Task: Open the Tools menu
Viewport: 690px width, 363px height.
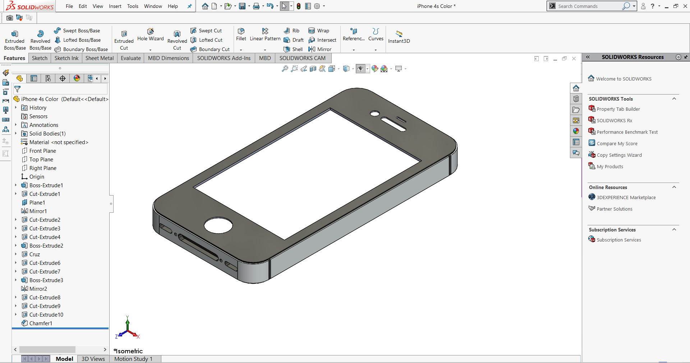Action: (x=133, y=6)
